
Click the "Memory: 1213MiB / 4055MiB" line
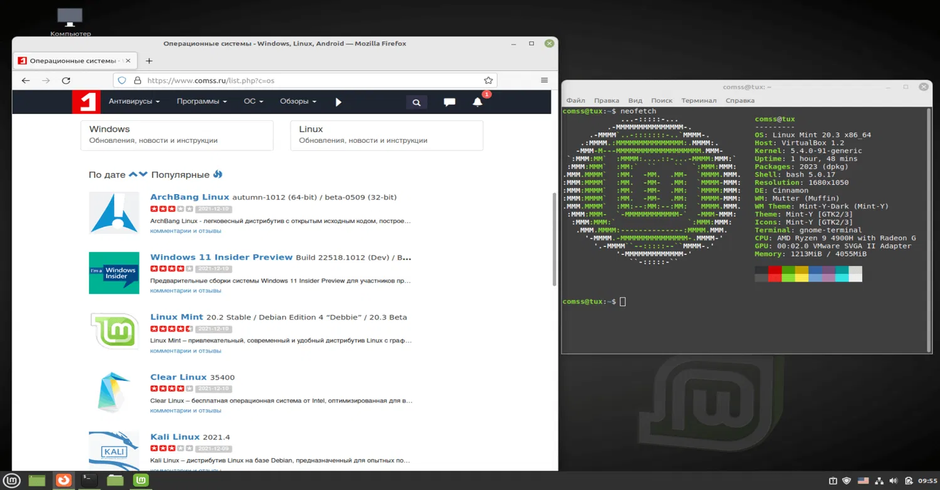point(811,254)
